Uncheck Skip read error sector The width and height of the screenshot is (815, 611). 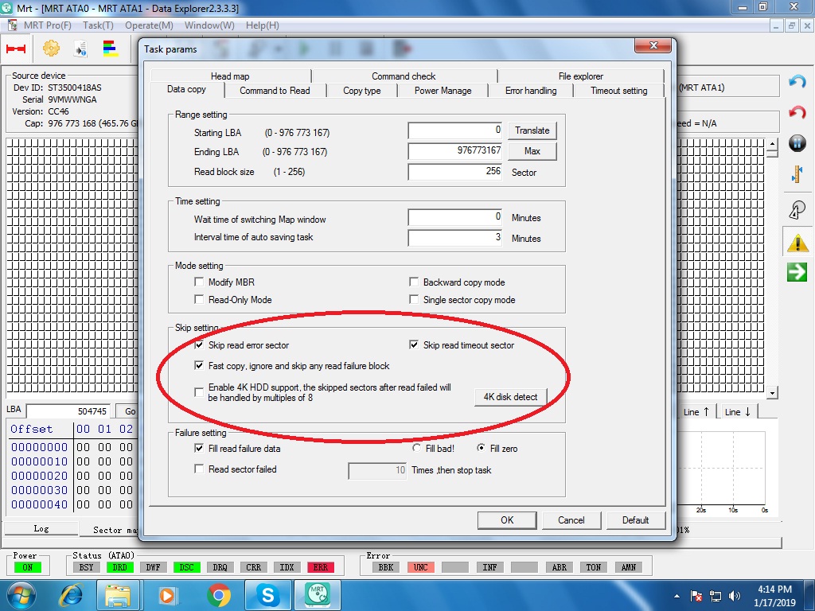pyautogui.click(x=198, y=345)
